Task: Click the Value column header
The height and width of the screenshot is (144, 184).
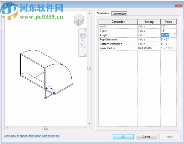Action: pyautogui.click(x=169, y=22)
